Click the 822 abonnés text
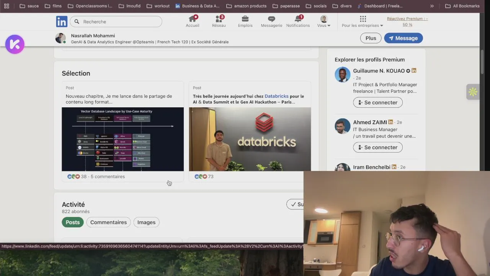This screenshot has height=276, width=490. click(76, 212)
